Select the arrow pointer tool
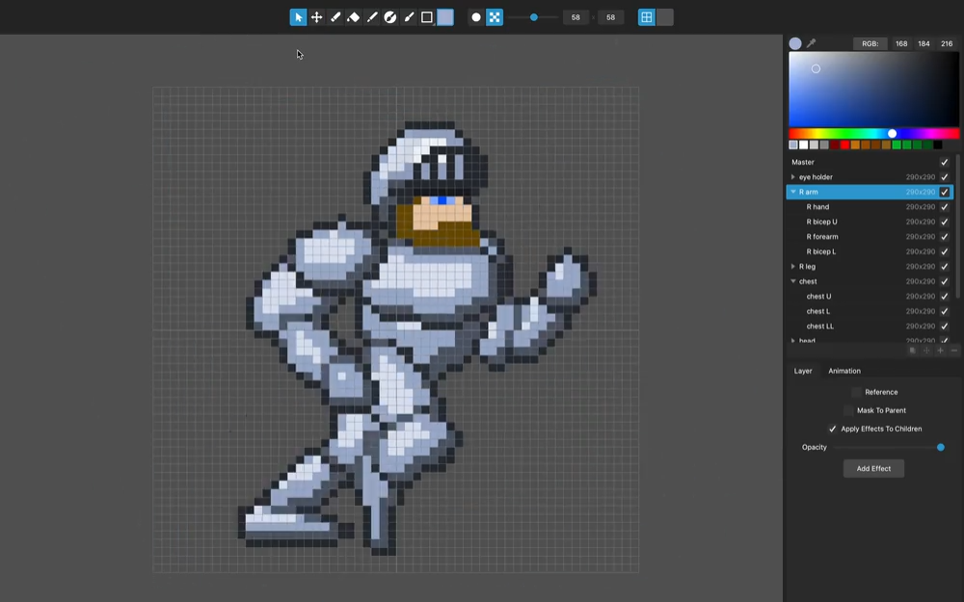 click(299, 17)
